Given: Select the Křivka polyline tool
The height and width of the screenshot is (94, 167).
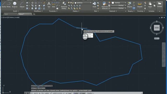Looking at the screenshot, I should [x=9, y=5].
